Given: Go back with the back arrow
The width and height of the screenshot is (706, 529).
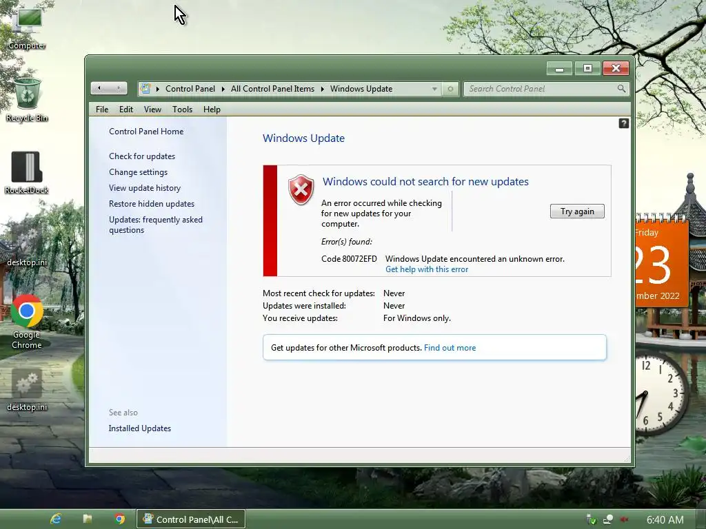Looking at the screenshot, I should [x=99, y=88].
